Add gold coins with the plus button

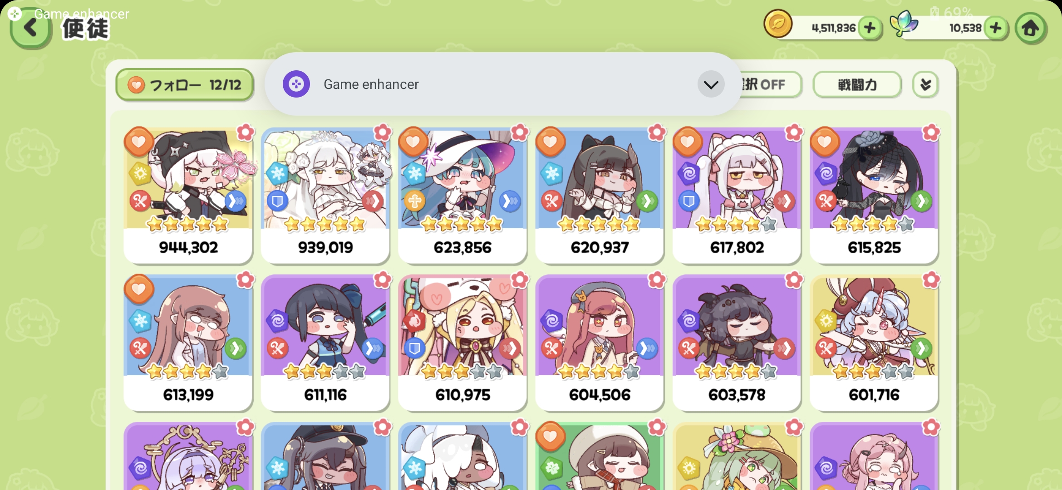870,28
